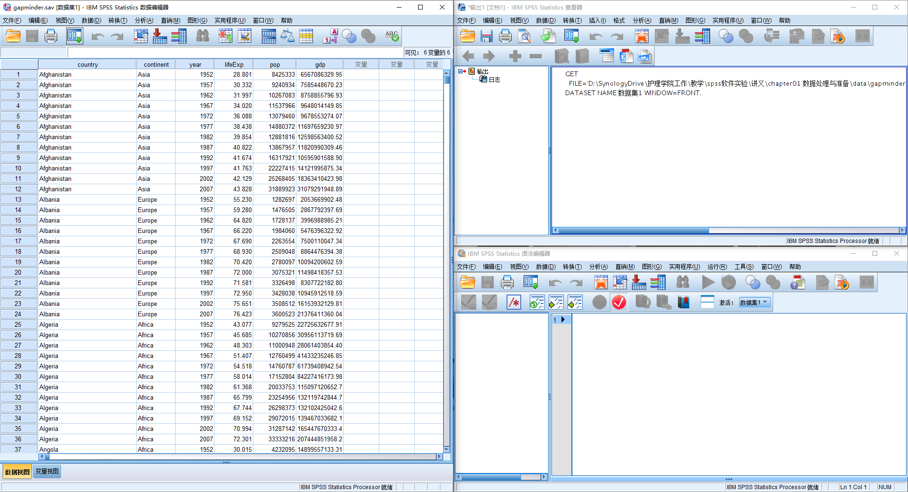Click the Weight cases scales icon
Image resolution: width=908 pixels, height=492 pixels.
coord(287,36)
